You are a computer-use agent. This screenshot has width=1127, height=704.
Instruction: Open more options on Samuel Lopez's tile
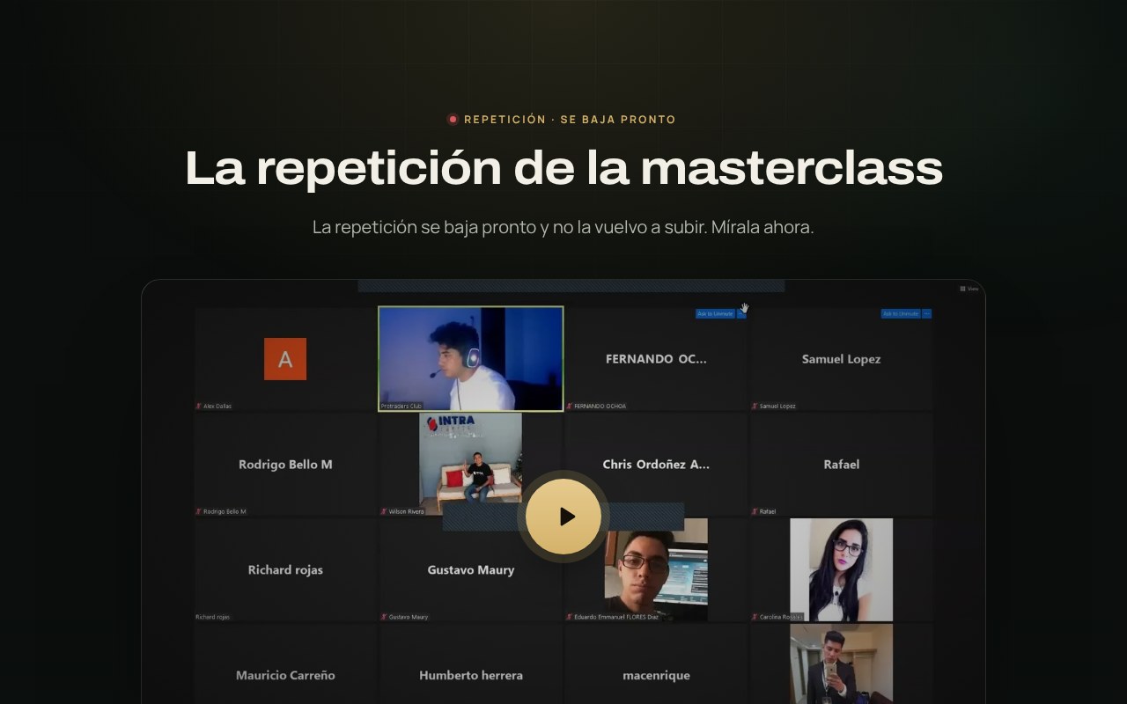click(x=926, y=313)
